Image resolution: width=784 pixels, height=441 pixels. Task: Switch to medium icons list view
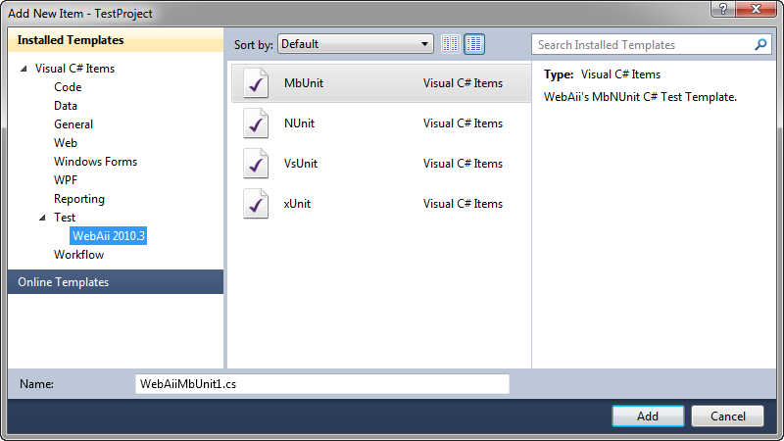[474, 44]
